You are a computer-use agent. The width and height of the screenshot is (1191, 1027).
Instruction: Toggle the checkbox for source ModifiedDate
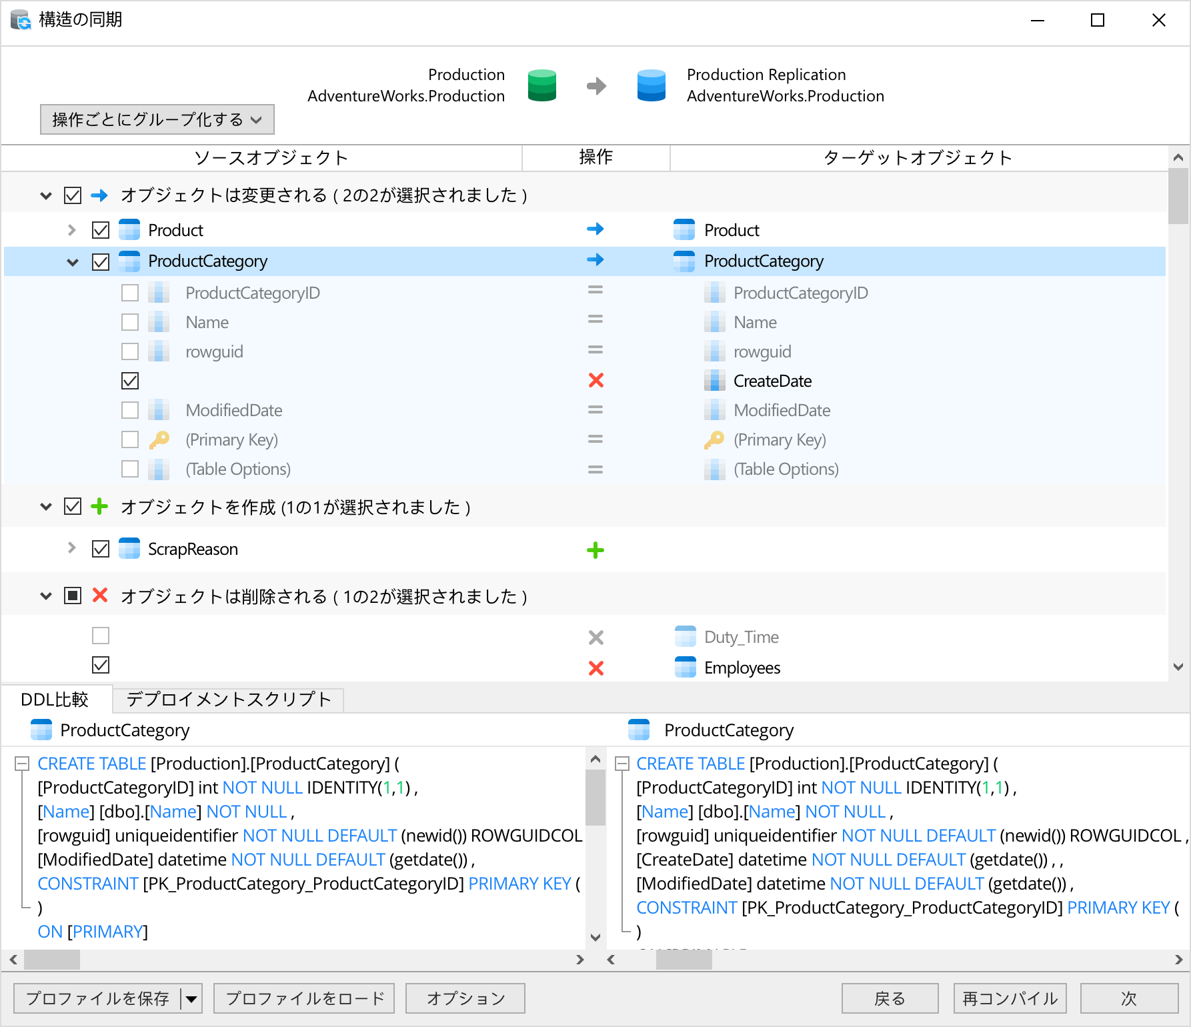[x=130, y=410]
